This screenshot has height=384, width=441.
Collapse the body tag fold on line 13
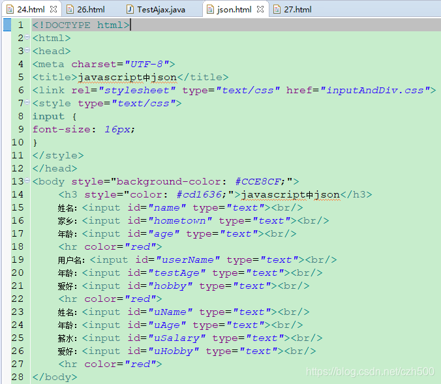(x=27, y=180)
